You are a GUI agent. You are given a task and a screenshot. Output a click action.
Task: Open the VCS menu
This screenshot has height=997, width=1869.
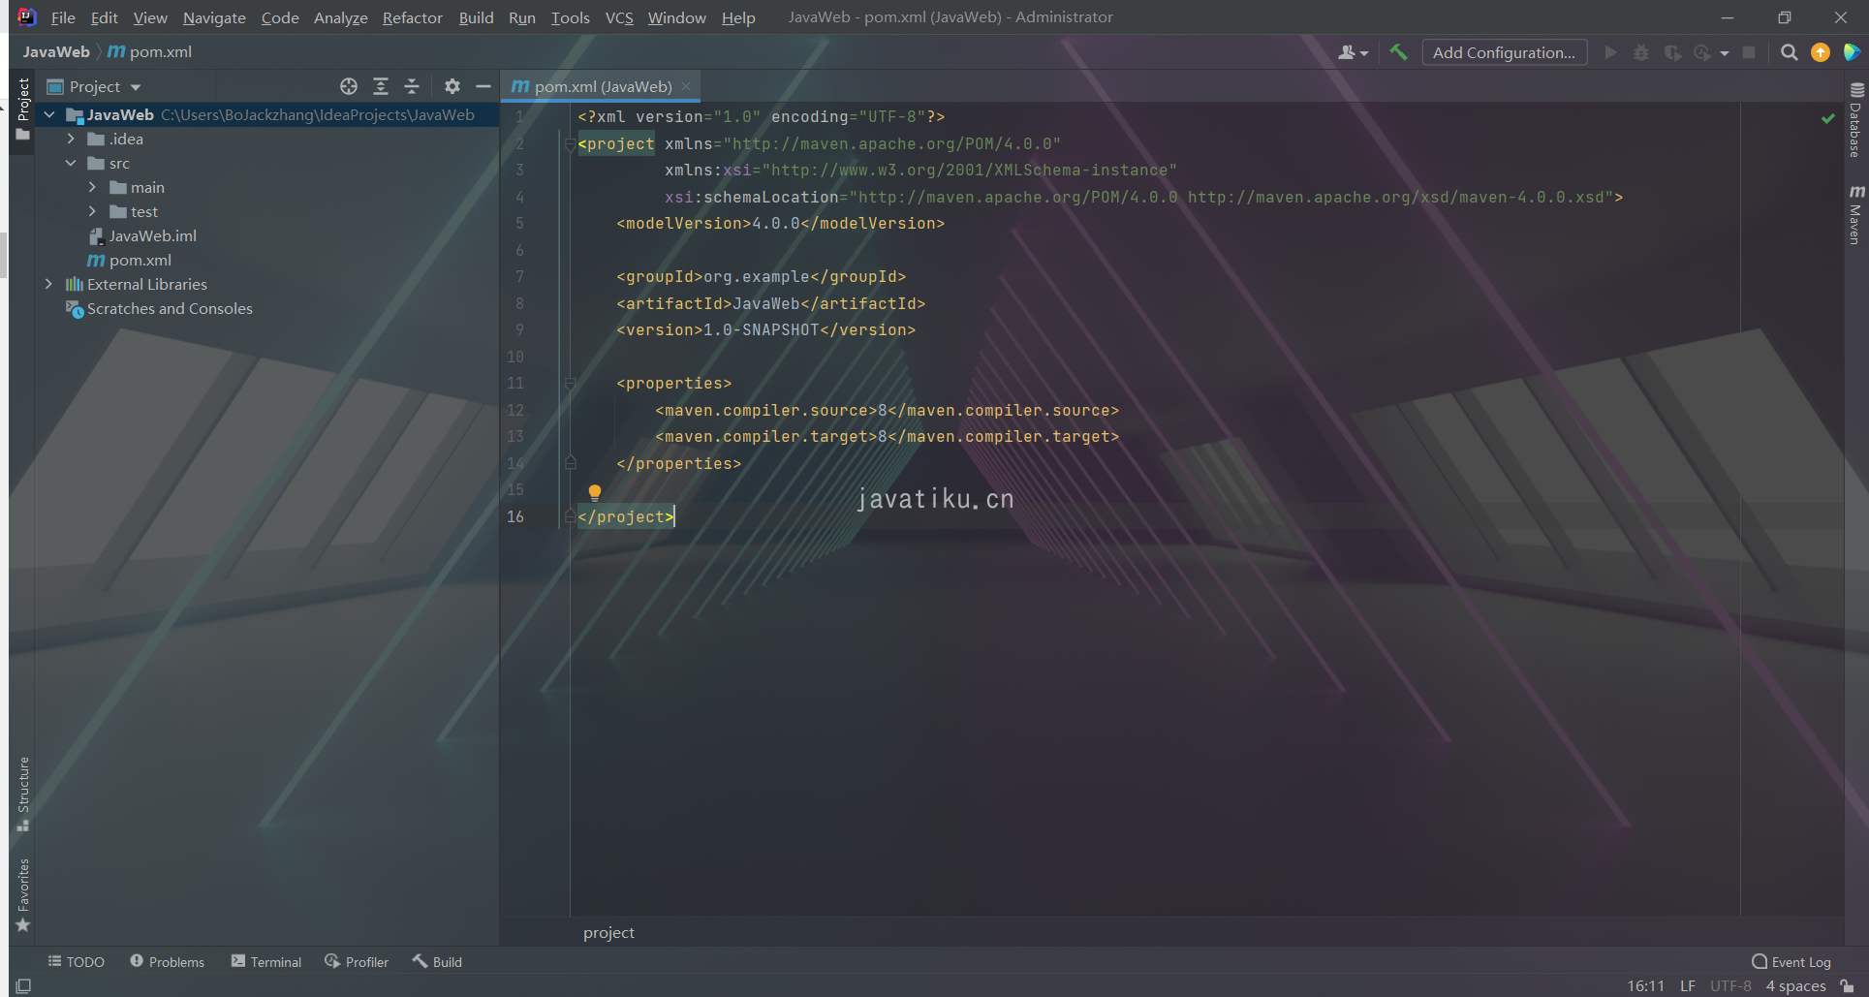(619, 17)
